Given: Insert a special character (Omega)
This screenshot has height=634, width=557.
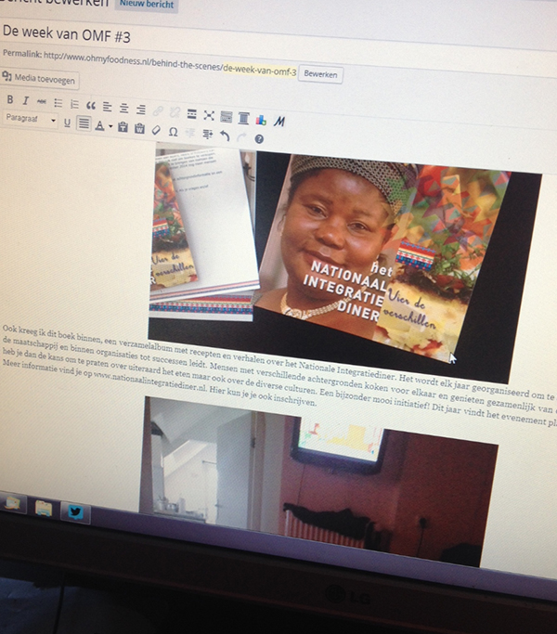Looking at the screenshot, I should (x=173, y=132).
